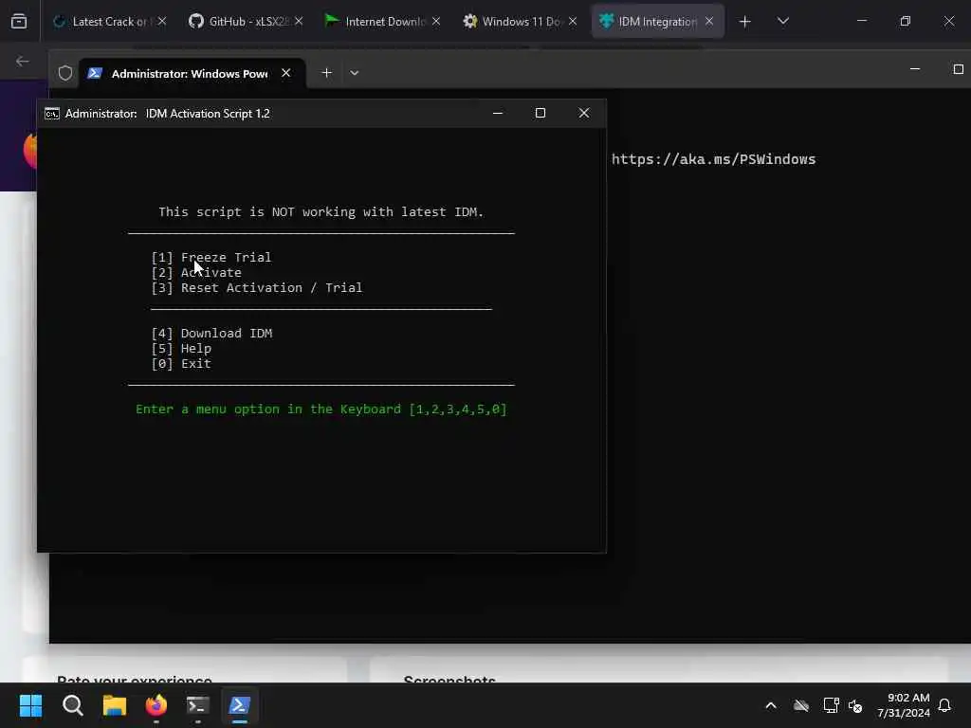
Task: Click the Exit menu line
Action: click(181, 364)
